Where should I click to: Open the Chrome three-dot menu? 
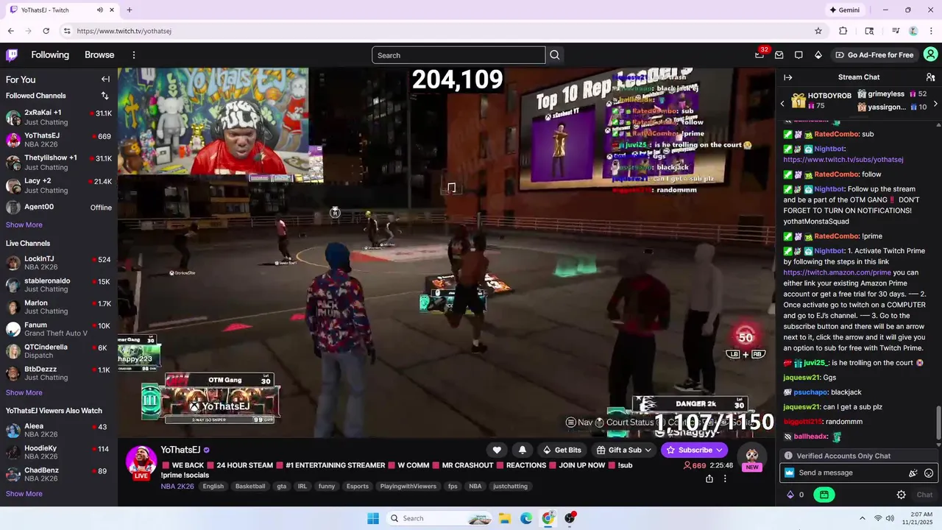coord(930,31)
